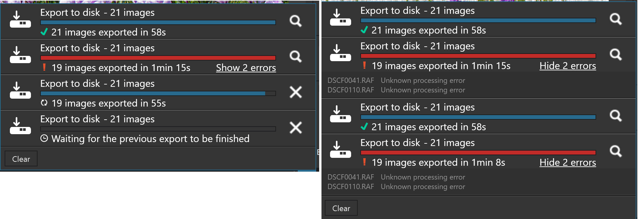Click the magnifier for the topmost right-panel export

(616, 19)
